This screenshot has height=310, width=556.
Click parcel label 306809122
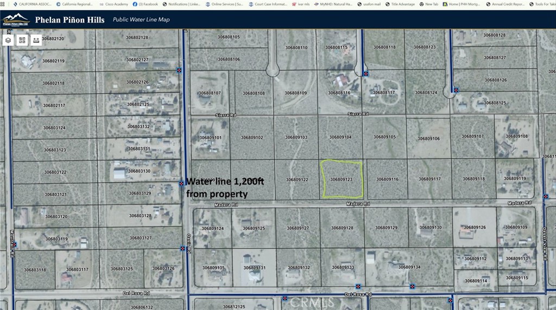point(297,180)
